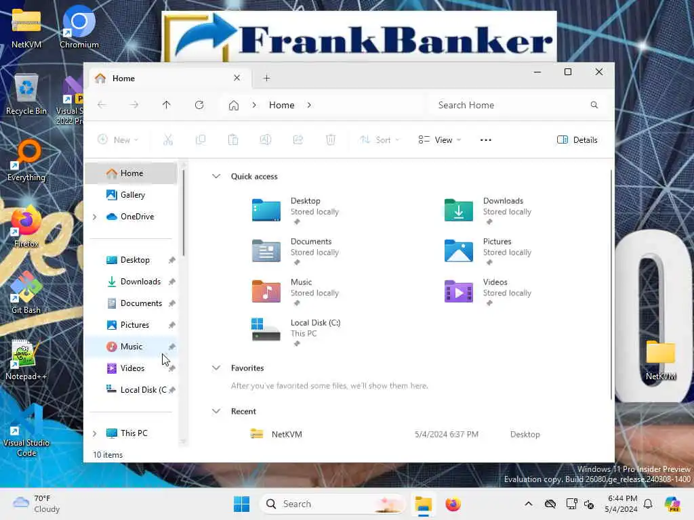
Task: Click chevron after Home in address bar
Action: pos(309,105)
